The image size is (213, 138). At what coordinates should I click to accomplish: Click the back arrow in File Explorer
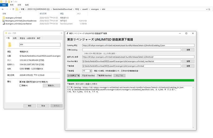(3, 9)
